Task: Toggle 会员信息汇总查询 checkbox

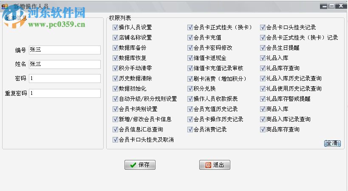Action: coord(115,129)
